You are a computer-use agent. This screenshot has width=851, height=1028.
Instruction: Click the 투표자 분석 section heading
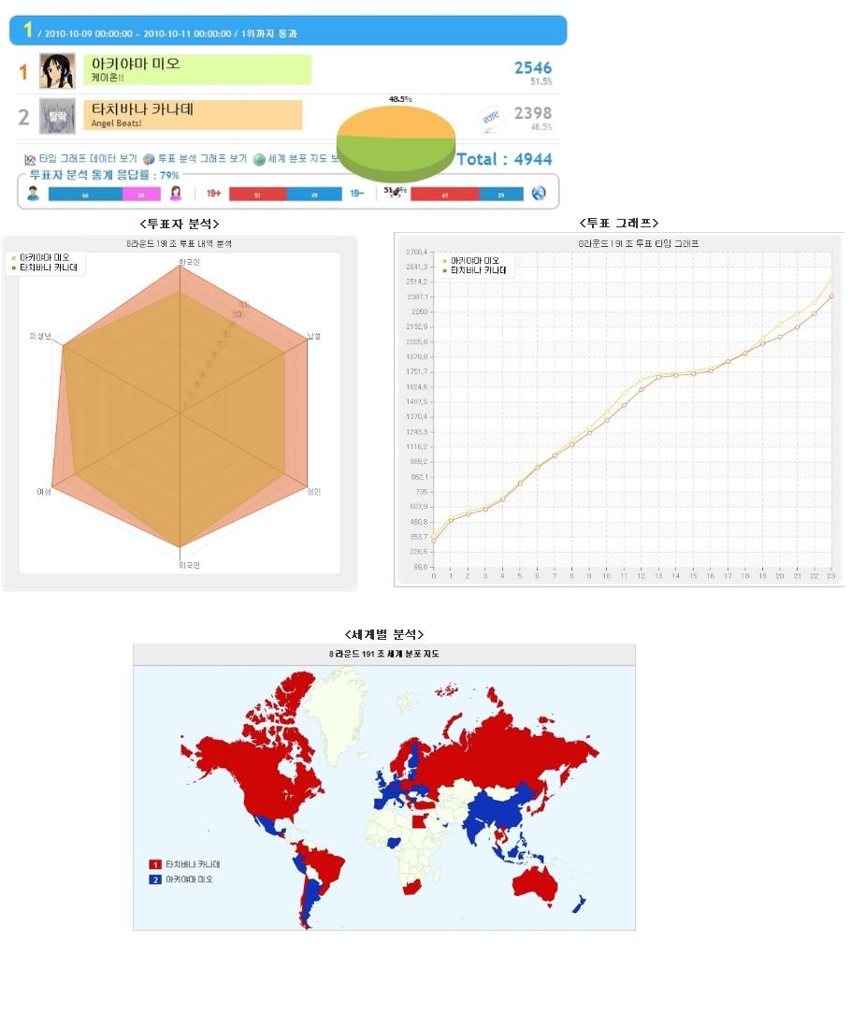179,224
